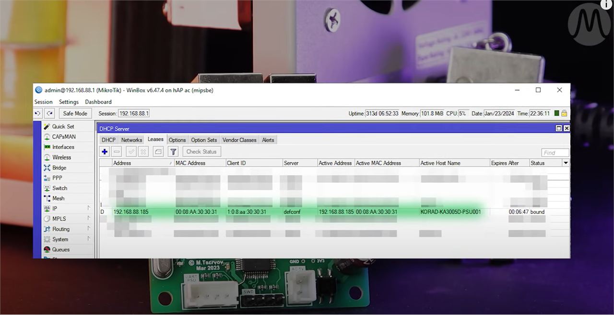Click the System gear sidebar icon
The height and width of the screenshot is (315, 614).
[47, 239]
